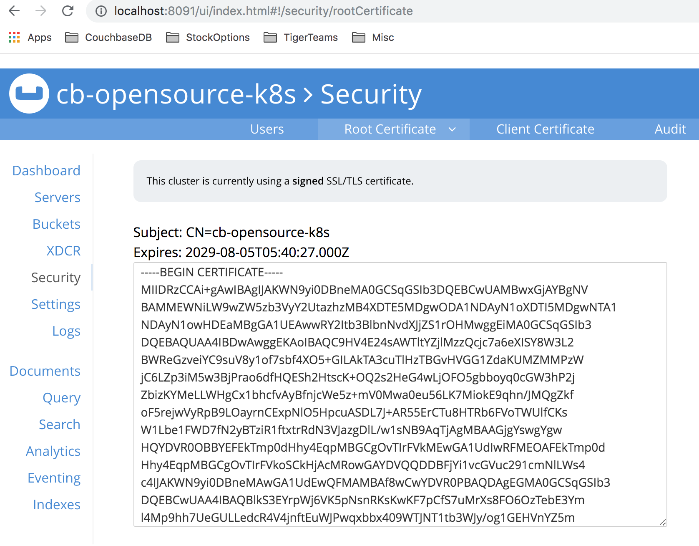Screen dimensions: 699x546
Task: Click the browser forward arrow
Action: (41, 11)
